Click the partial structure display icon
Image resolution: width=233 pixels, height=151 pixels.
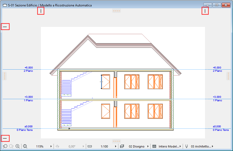tap(154, 146)
